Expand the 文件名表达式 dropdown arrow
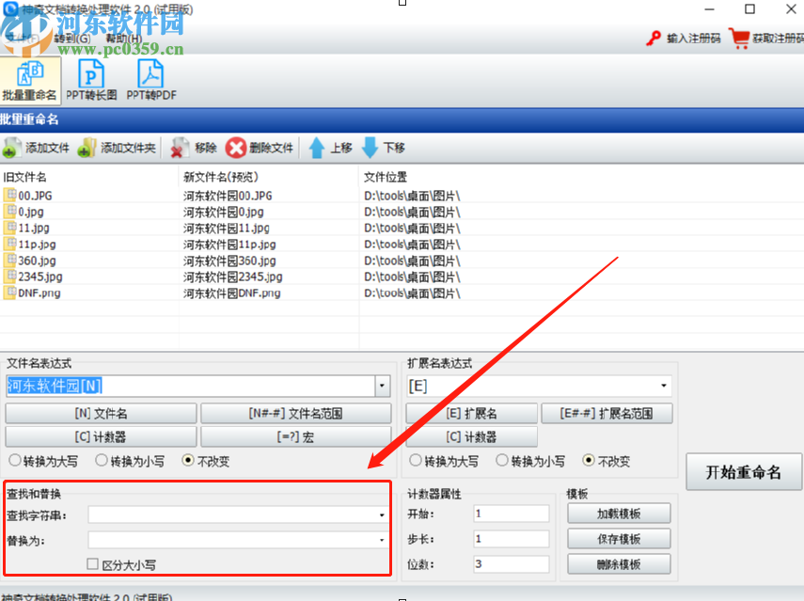The height and width of the screenshot is (601, 804). [x=382, y=386]
